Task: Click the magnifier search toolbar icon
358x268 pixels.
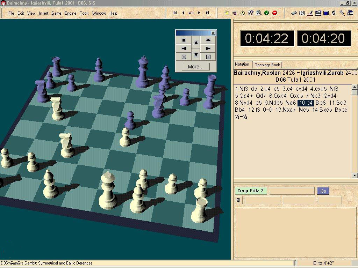Action: pyautogui.click(x=258, y=13)
